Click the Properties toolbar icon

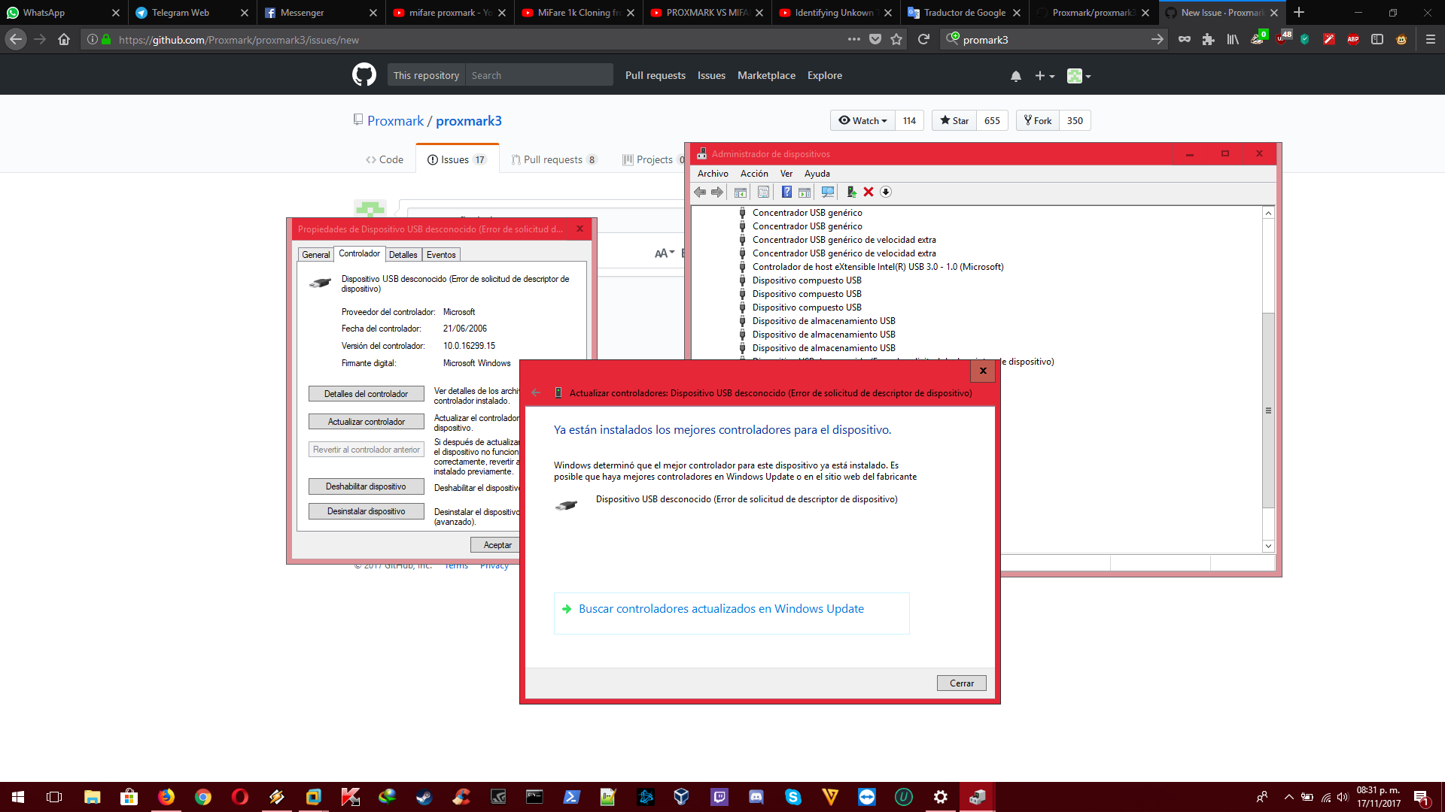pyautogui.click(x=762, y=192)
